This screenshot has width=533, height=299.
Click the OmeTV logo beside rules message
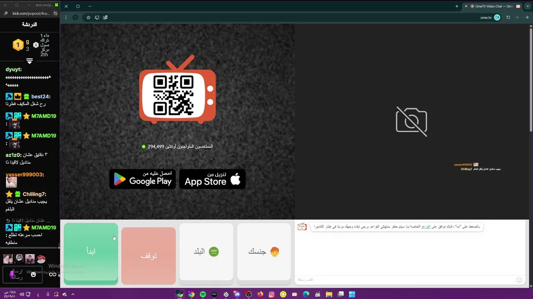pos(302,227)
